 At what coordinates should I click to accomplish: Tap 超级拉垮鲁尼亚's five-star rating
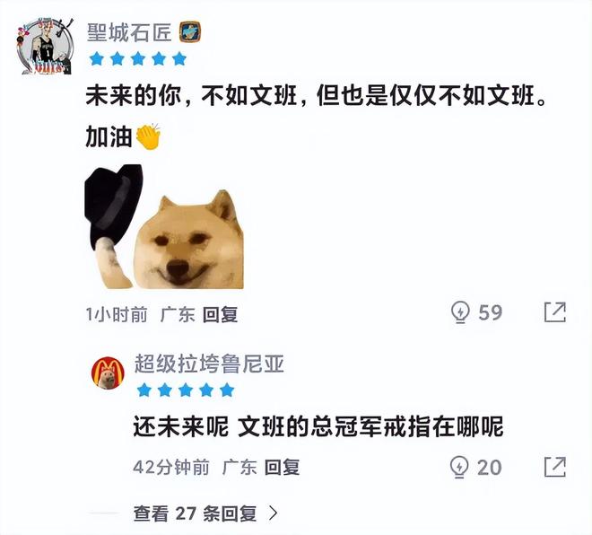click(x=186, y=390)
